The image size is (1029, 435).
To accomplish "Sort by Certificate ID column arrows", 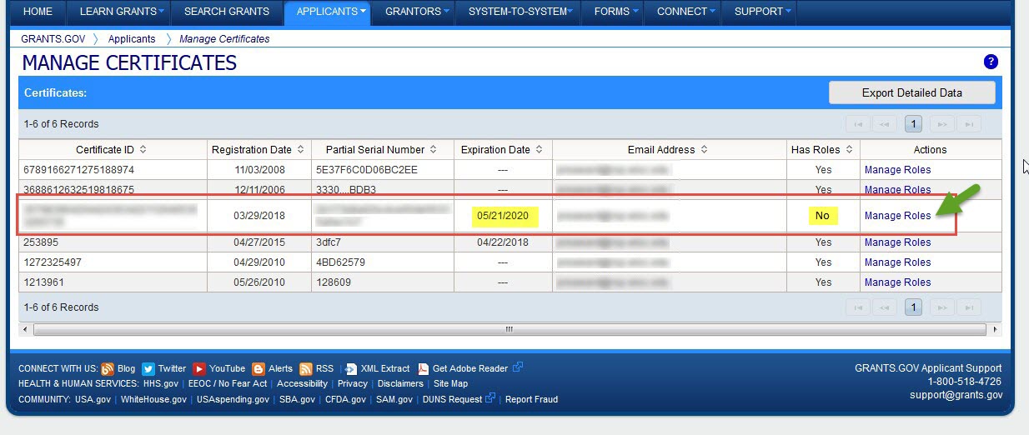I will (x=143, y=150).
